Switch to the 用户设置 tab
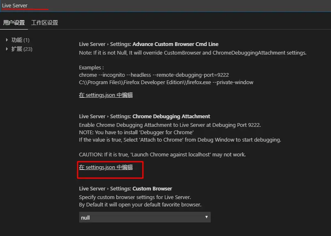Screen dimensions: 331x236 point(14,23)
